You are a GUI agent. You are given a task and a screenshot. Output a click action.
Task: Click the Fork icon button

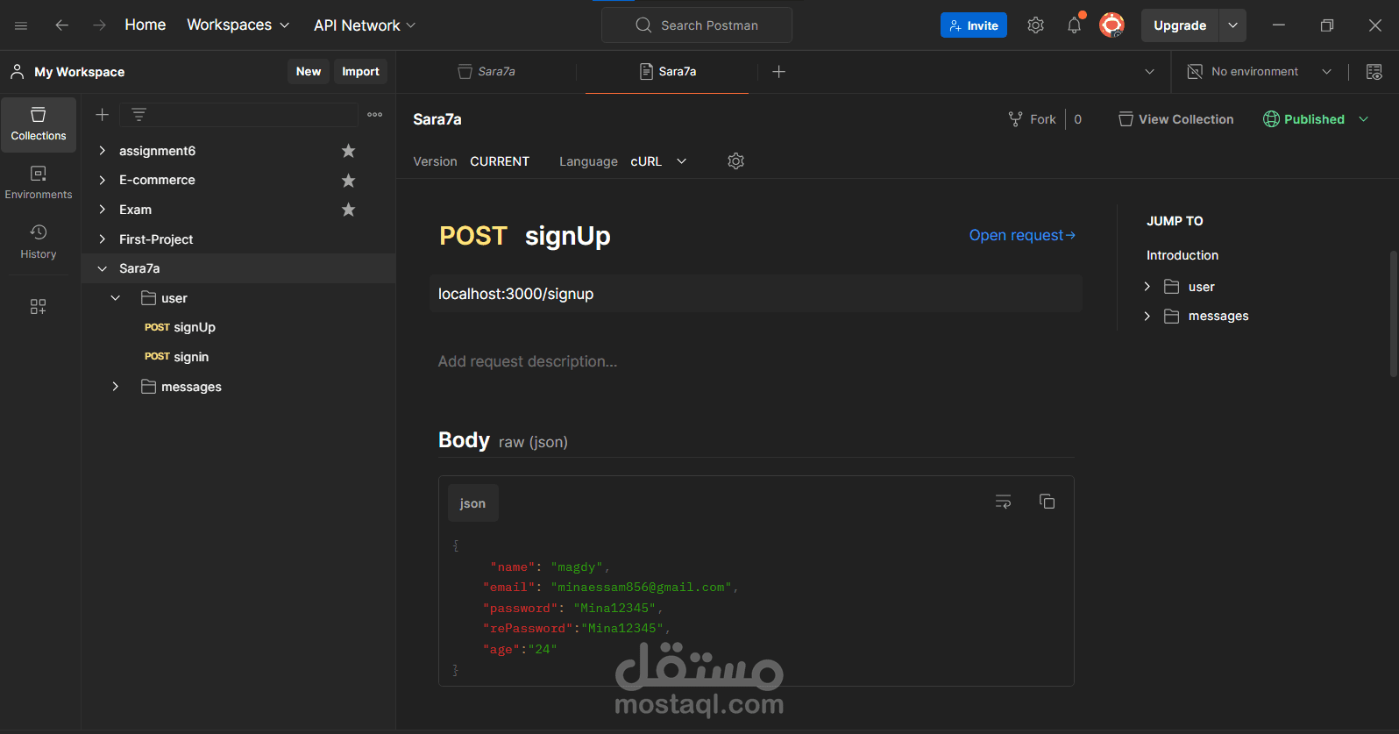pos(1015,119)
